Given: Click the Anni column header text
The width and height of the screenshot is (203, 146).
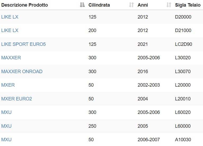Looking at the screenshot, I should click(x=143, y=5).
